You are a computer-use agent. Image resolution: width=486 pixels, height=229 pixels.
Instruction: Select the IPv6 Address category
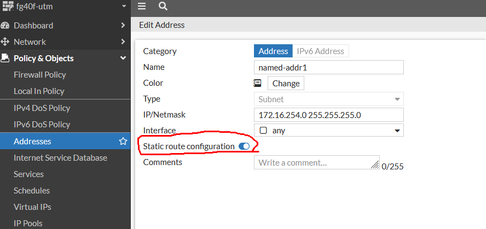[x=321, y=51]
